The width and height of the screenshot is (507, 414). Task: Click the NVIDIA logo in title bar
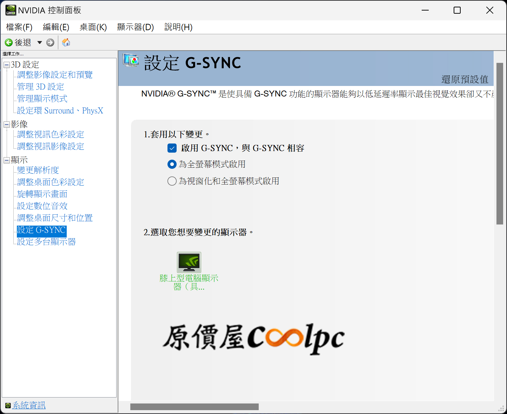point(11,10)
